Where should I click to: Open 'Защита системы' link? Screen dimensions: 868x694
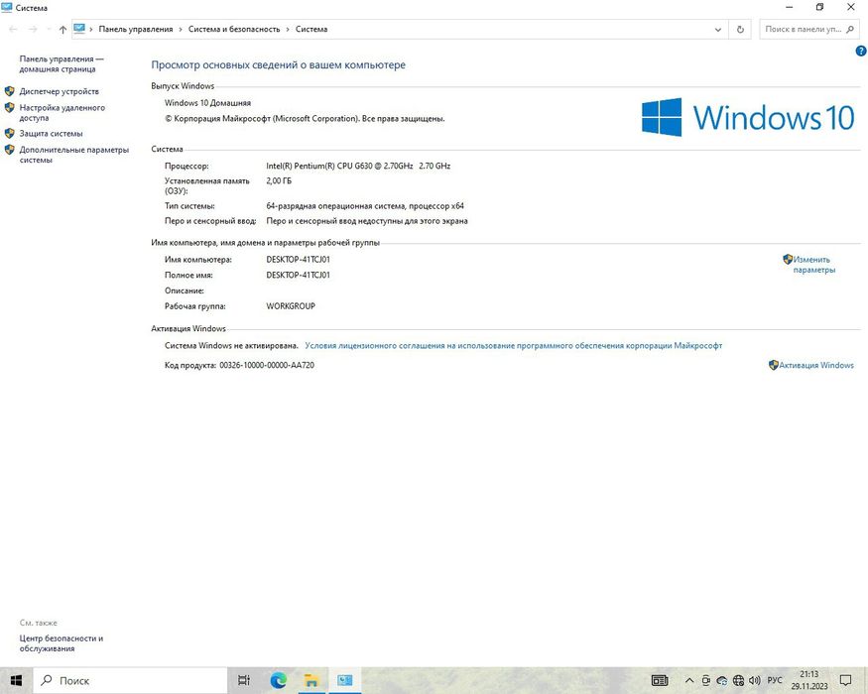51,134
